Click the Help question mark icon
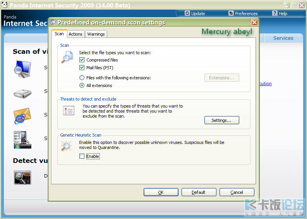 [275, 13]
